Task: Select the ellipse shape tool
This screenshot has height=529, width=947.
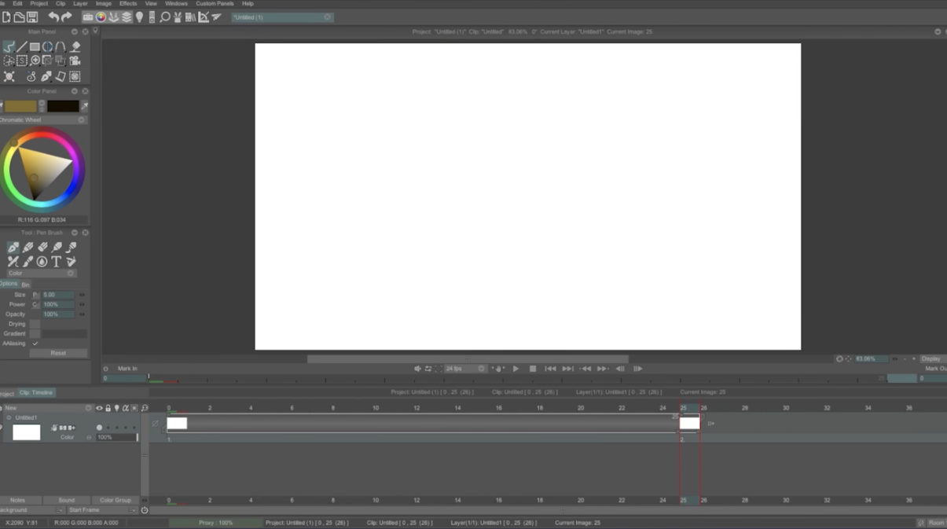Action: click(x=47, y=47)
